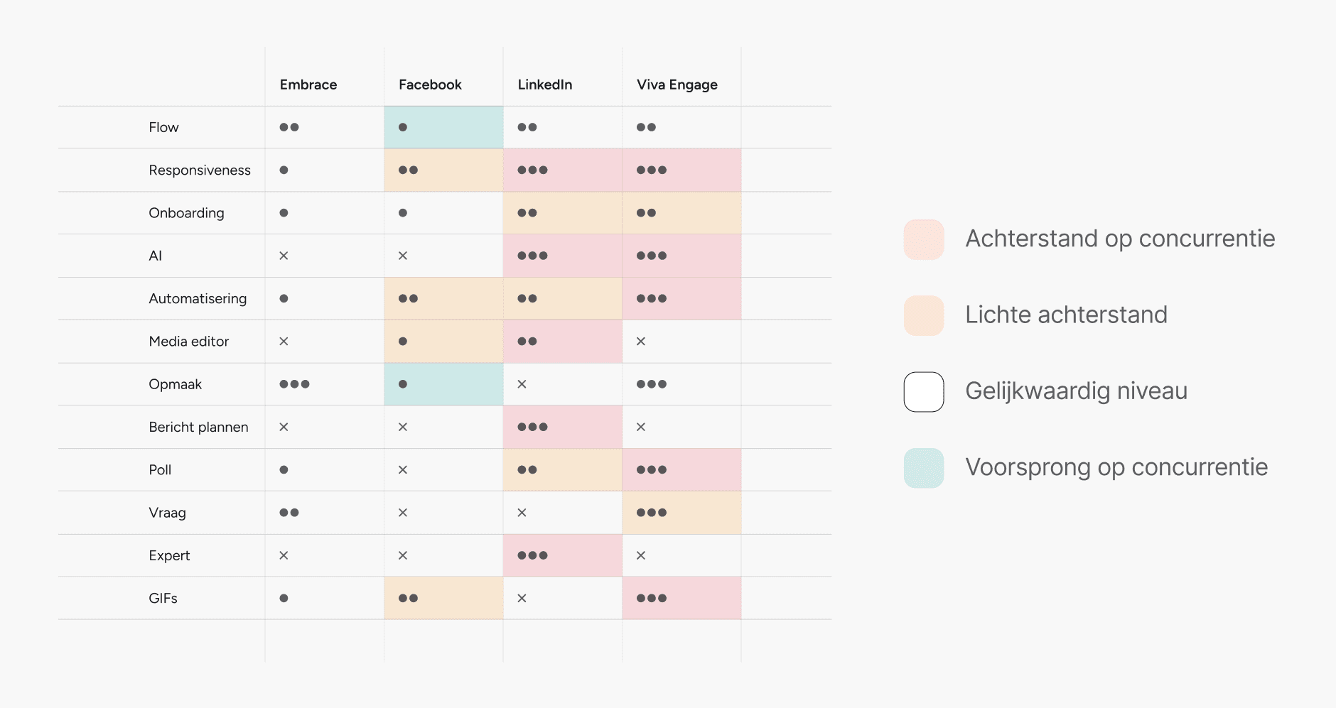Select the LinkedIn Responsiveness three-dot cell
1336x708 pixels.
pos(562,170)
